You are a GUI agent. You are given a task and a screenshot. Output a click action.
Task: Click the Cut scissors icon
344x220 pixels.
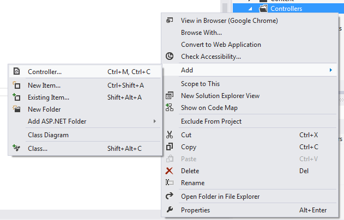click(170, 135)
